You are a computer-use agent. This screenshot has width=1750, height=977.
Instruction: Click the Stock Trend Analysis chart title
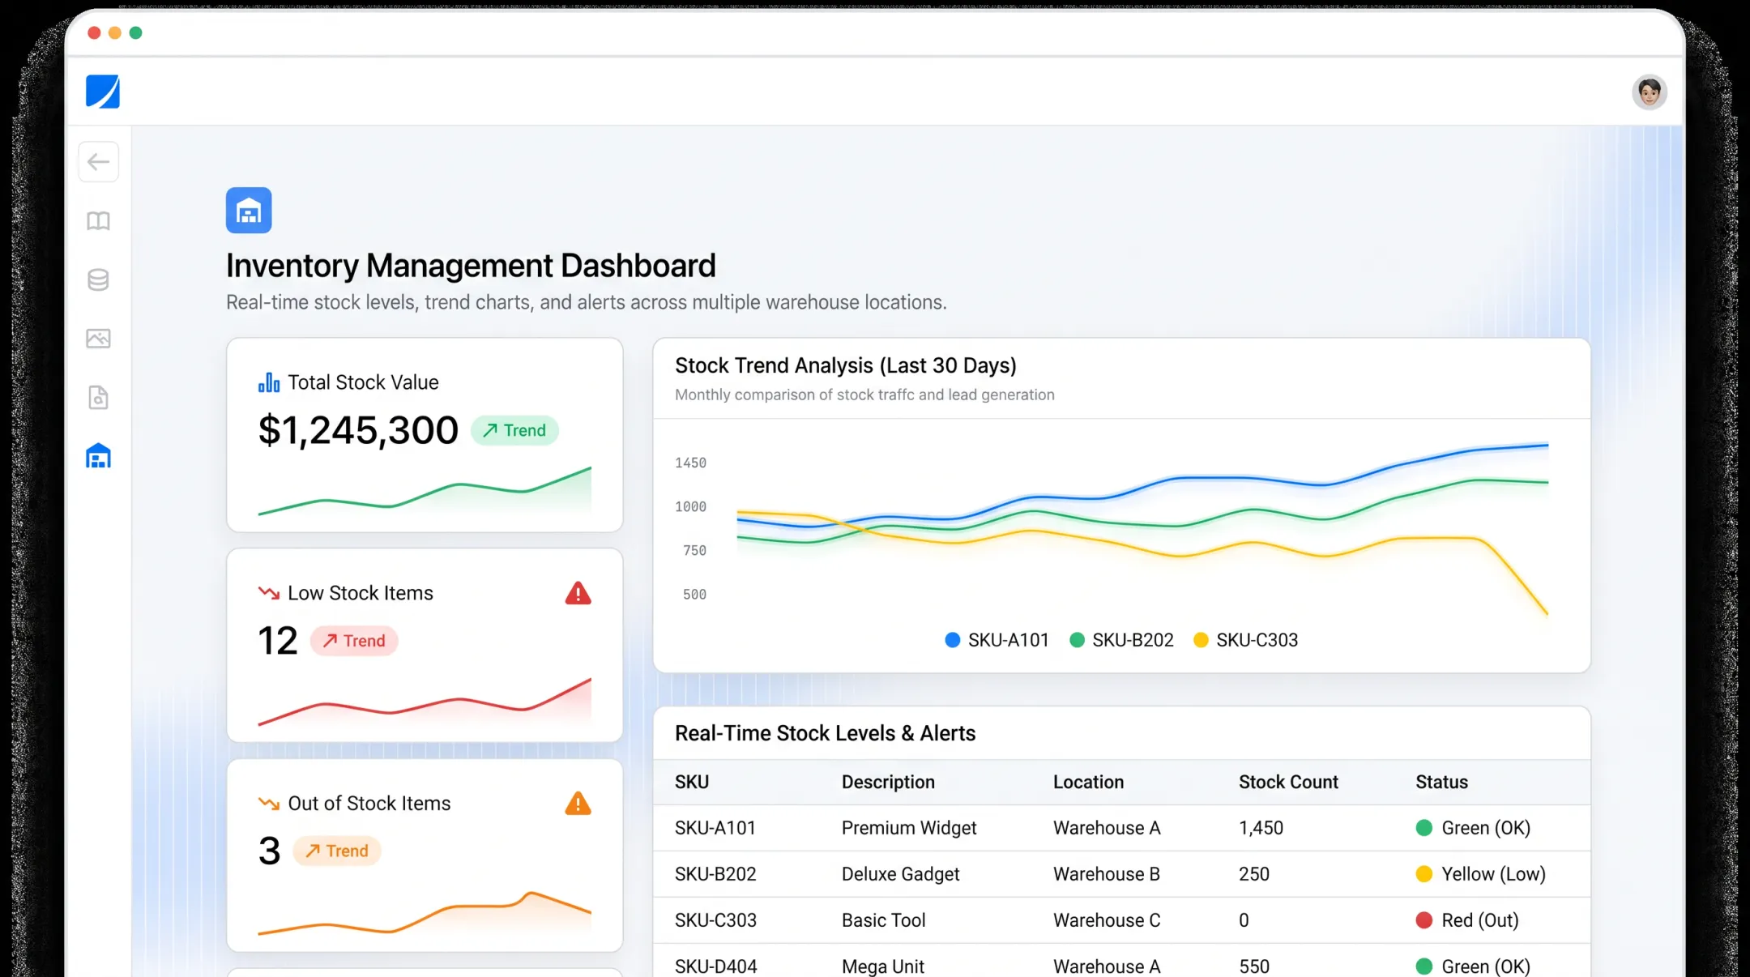click(x=845, y=365)
